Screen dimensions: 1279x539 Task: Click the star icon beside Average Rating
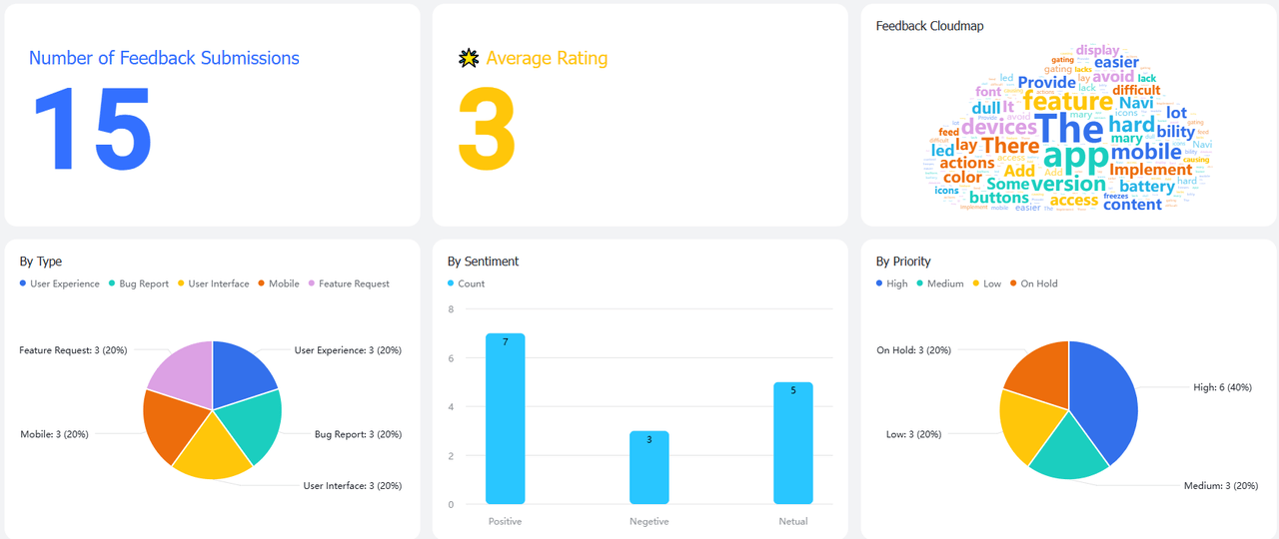(468, 59)
